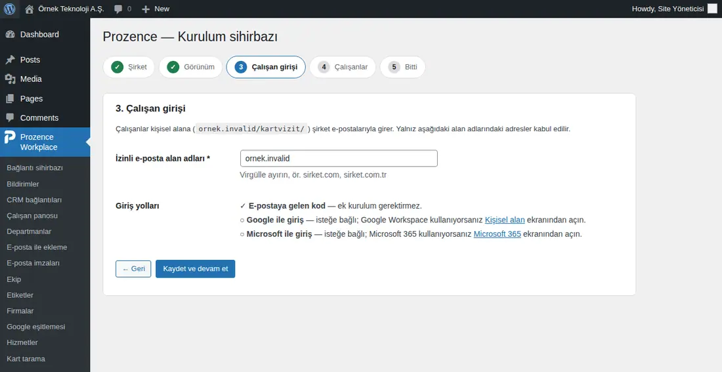Viewport: 722px width, 372px height.
Task: Click the Pages icon in sidebar
Action: (x=10, y=98)
